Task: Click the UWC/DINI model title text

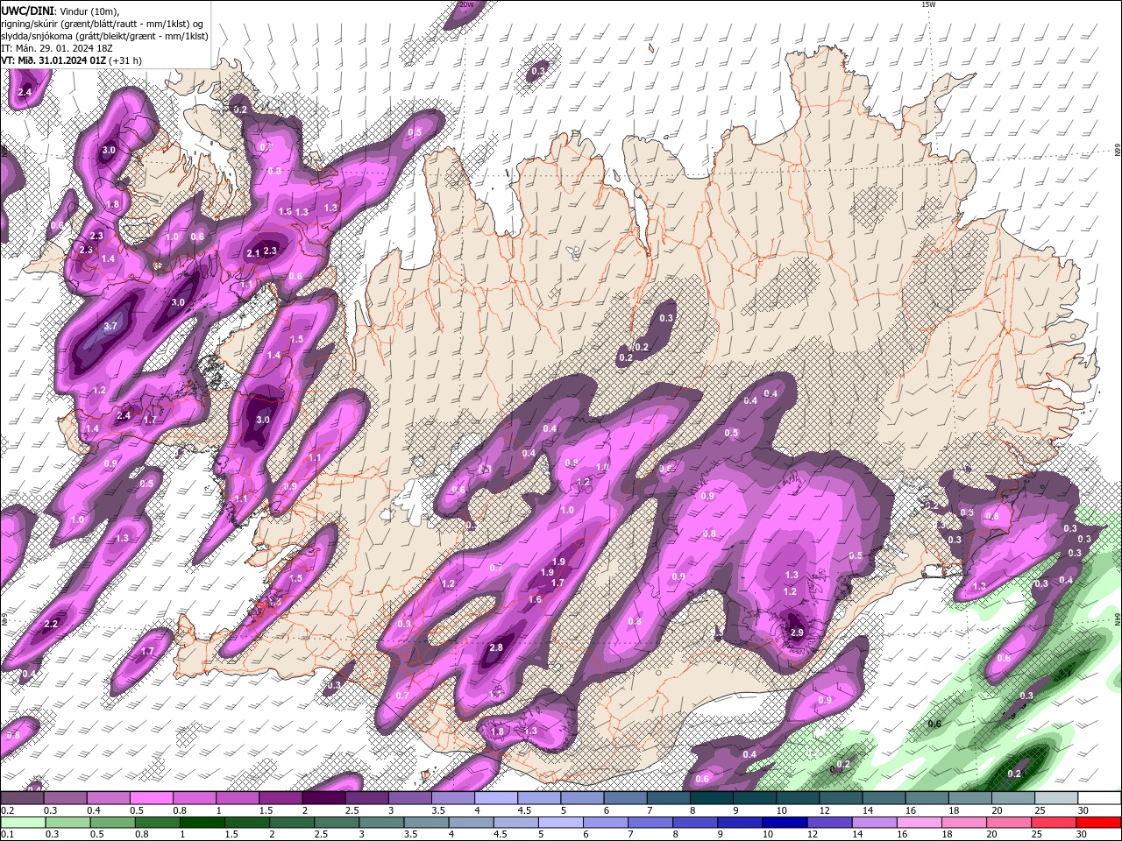Action: pos(28,11)
